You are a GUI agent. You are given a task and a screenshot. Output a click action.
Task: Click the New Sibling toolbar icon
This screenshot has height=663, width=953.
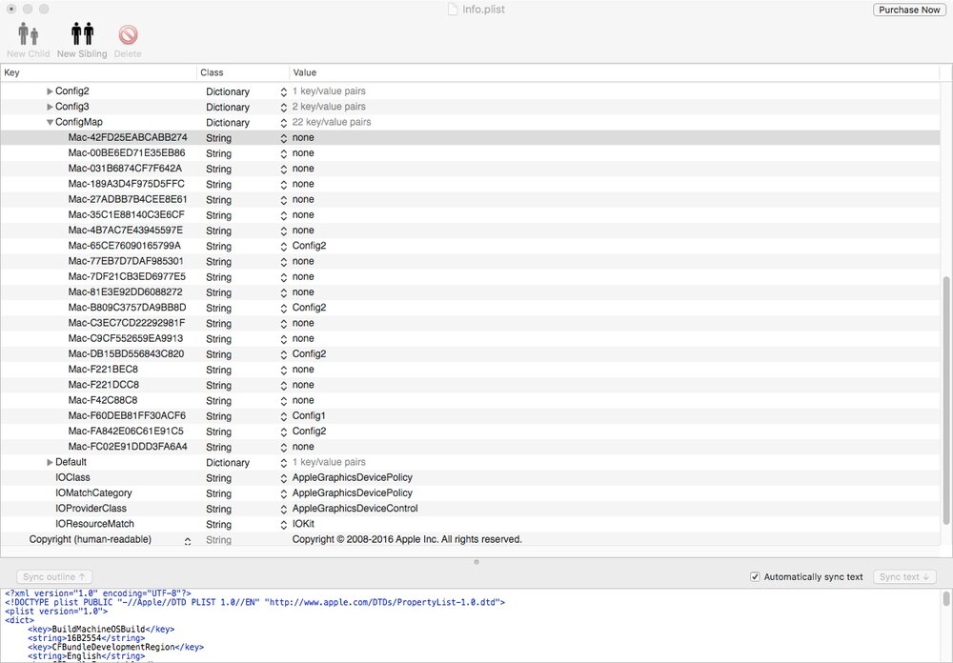pyautogui.click(x=82, y=35)
